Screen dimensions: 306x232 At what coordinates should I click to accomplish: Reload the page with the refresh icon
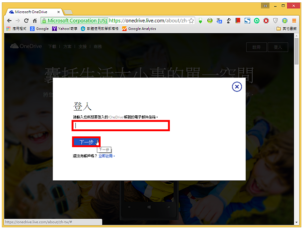point(26,21)
